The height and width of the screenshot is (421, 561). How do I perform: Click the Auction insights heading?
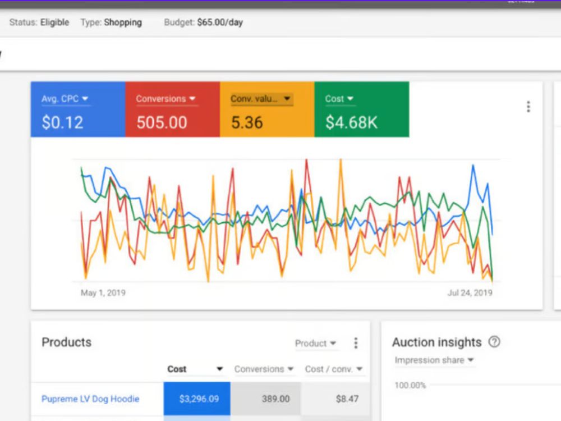point(436,342)
